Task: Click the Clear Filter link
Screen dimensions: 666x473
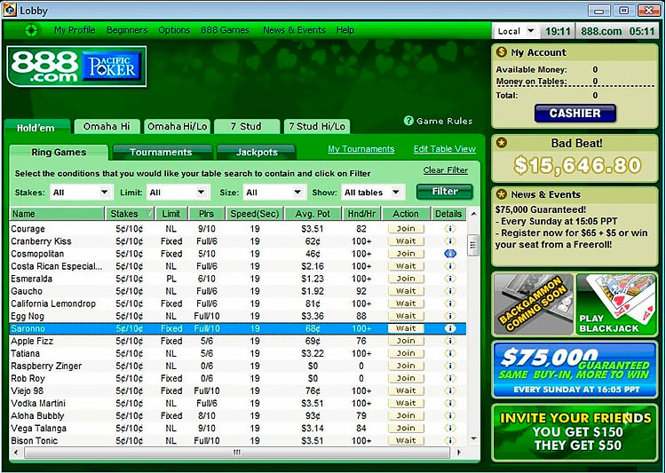Action: point(446,170)
